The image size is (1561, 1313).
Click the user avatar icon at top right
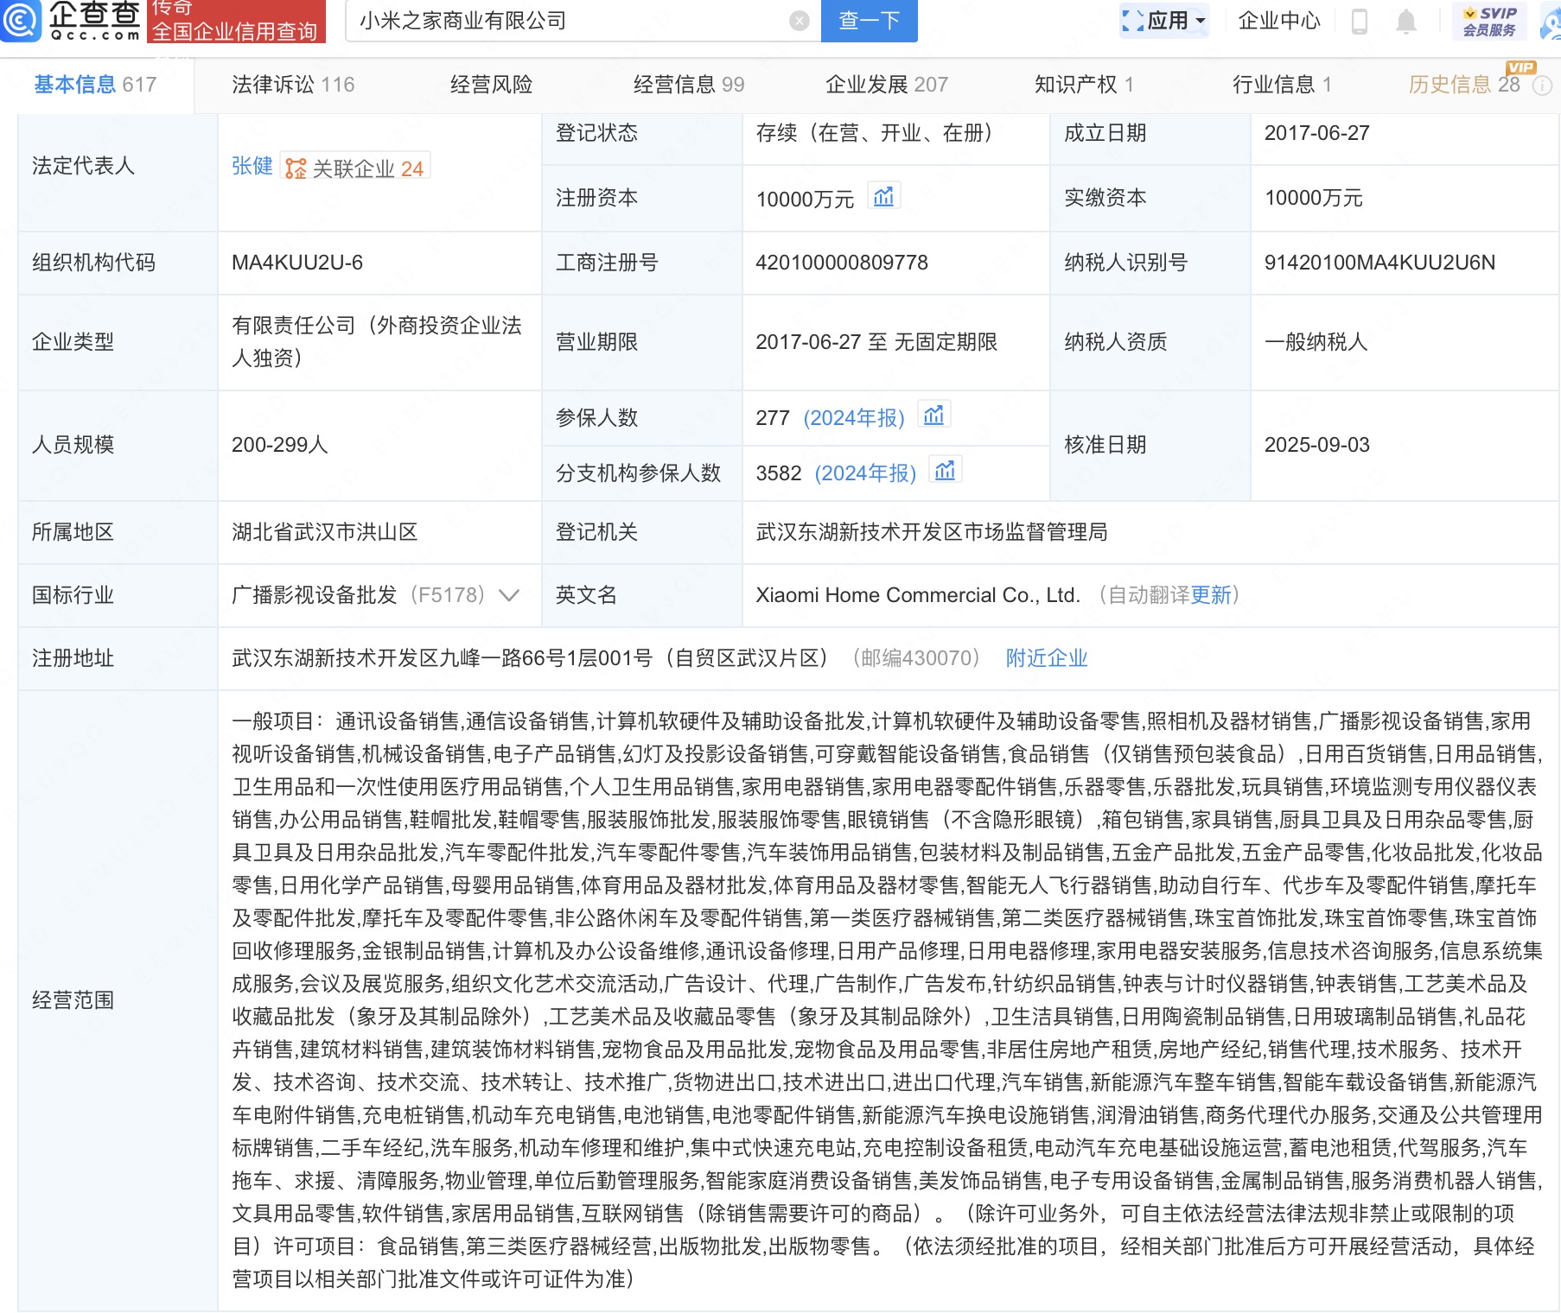click(x=1551, y=21)
